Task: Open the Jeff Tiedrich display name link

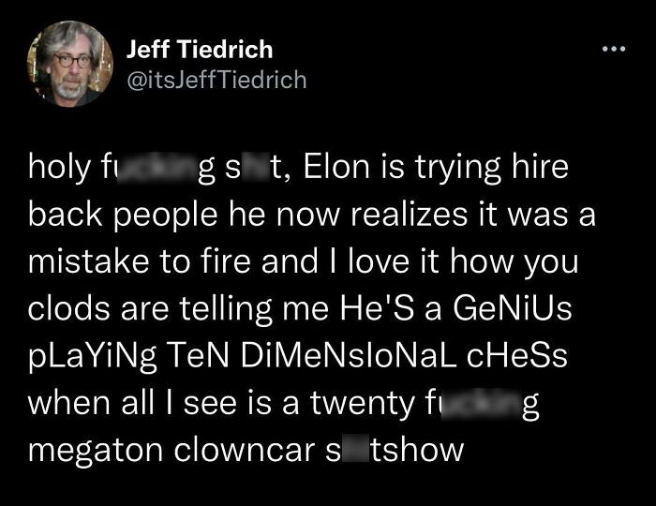Action: [199, 49]
